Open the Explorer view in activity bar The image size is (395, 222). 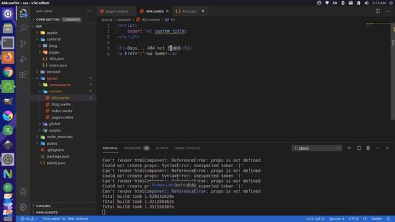pyautogui.click(x=23, y=13)
